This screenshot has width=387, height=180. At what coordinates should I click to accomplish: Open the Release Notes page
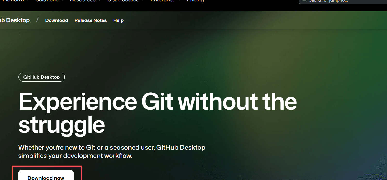point(91,20)
